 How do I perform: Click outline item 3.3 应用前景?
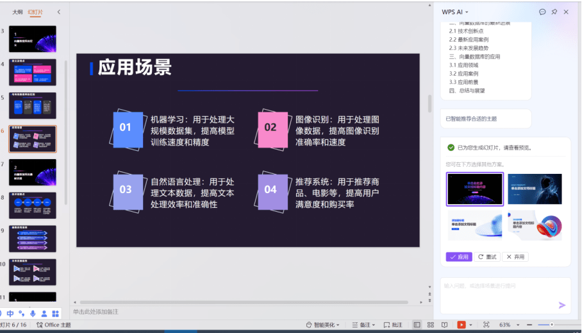[x=463, y=82]
